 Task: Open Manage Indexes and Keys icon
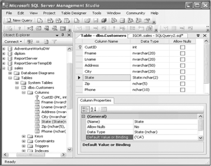click(x=38, y=29)
